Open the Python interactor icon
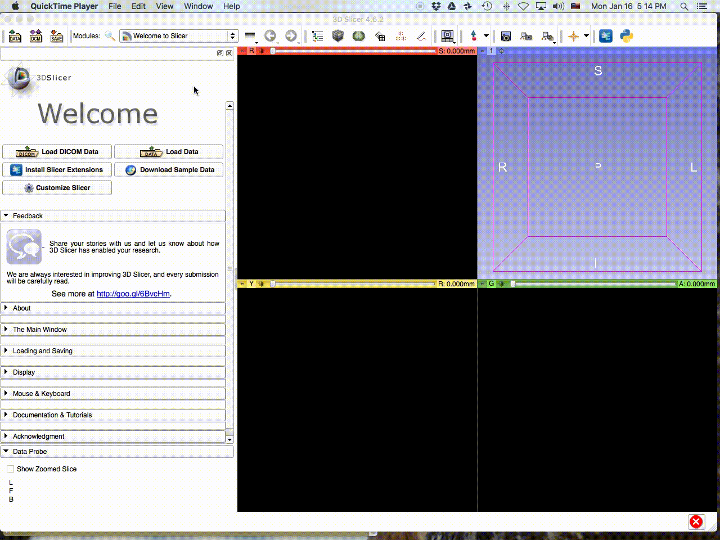720x540 pixels. [627, 36]
